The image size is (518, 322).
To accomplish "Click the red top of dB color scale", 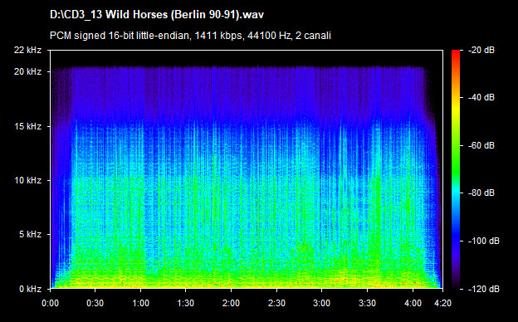I will pos(456,53).
